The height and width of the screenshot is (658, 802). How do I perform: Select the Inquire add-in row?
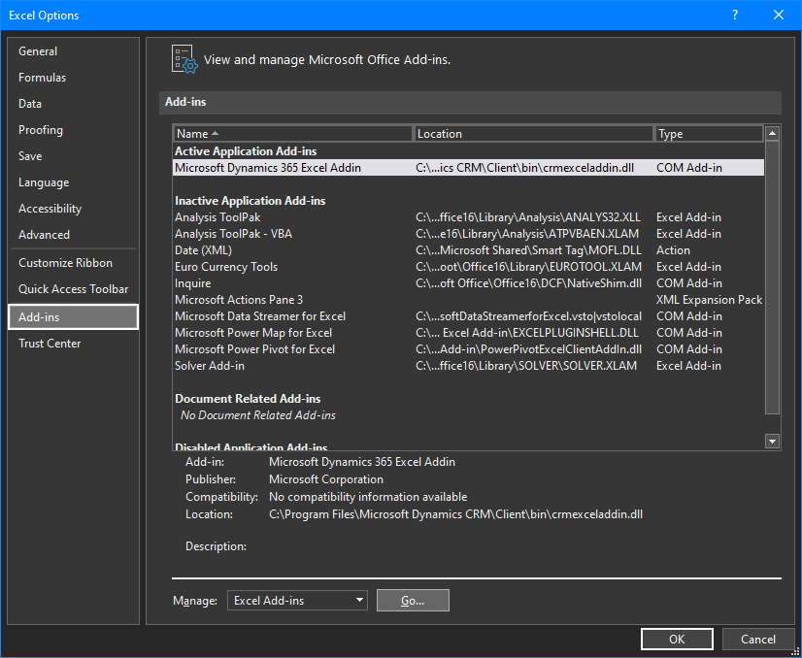[469, 283]
